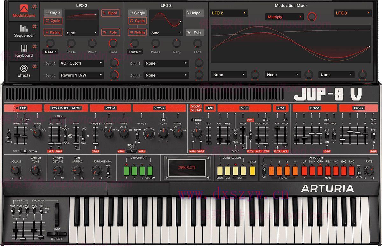Flip the Portamento OFF/ON switch
The width and height of the screenshot is (382, 246).
(109, 171)
